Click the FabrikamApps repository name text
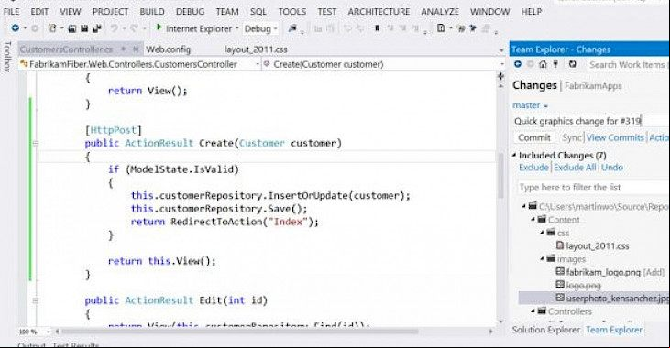670x348 pixels. (593, 86)
